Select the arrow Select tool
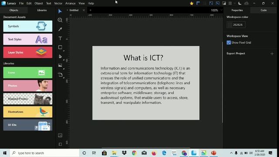The image size is (279, 157). (60, 11)
